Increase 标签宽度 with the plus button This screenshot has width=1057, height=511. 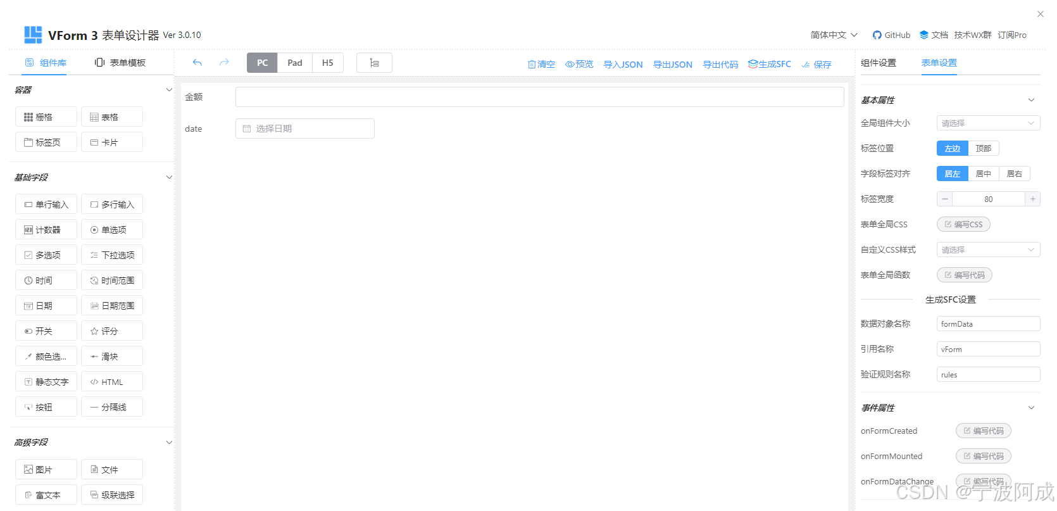point(1032,199)
